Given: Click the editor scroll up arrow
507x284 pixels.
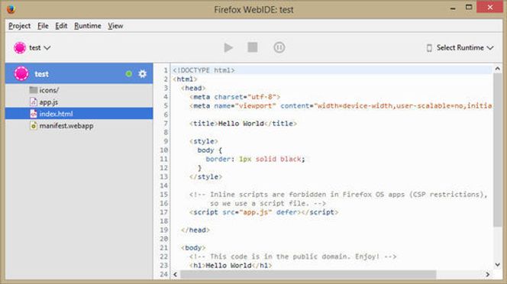Looking at the screenshot, I should [x=497, y=69].
